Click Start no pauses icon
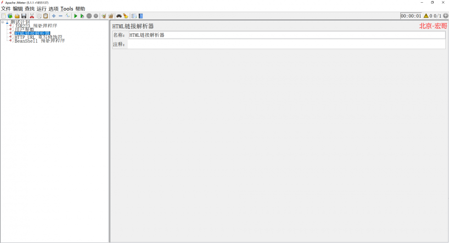449x243 pixels. click(82, 16)
